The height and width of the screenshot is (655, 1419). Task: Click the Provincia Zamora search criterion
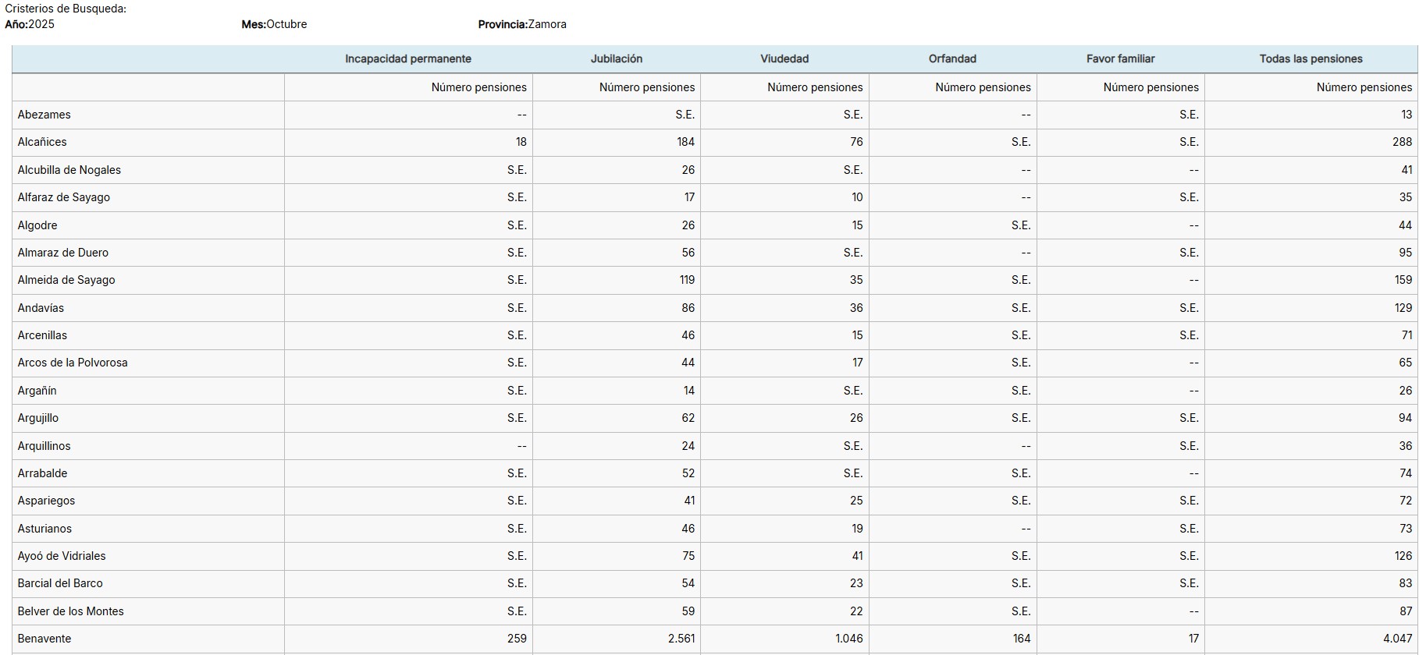click(x=522, y=24)
